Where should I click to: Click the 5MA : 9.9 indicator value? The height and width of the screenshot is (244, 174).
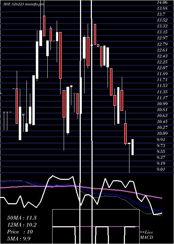pyautogui.click(x=19, y=238)
